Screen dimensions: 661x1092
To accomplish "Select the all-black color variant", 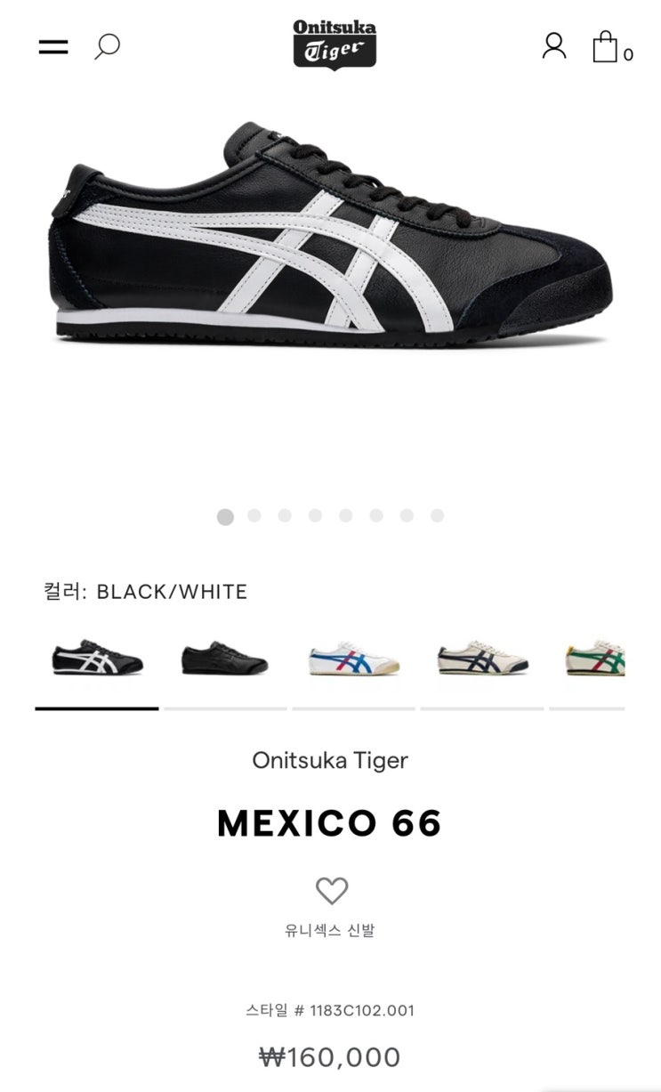I will (225, 660).
